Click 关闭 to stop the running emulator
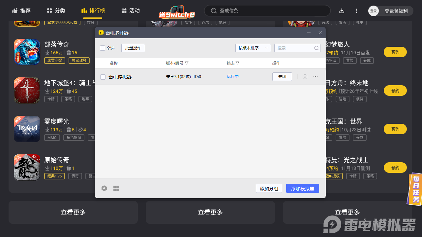Viewport: 422px width, 237px height. [282, 76]
